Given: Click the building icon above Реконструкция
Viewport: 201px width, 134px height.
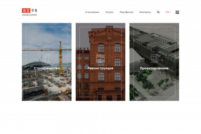Looking at the screenshot, I should pyautogui.click(x=100, y=58).
